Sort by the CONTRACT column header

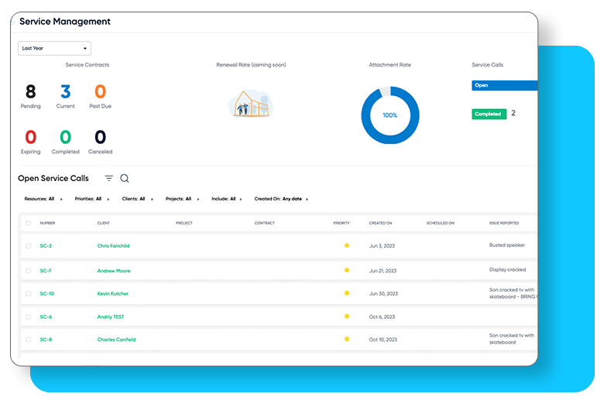264,223
